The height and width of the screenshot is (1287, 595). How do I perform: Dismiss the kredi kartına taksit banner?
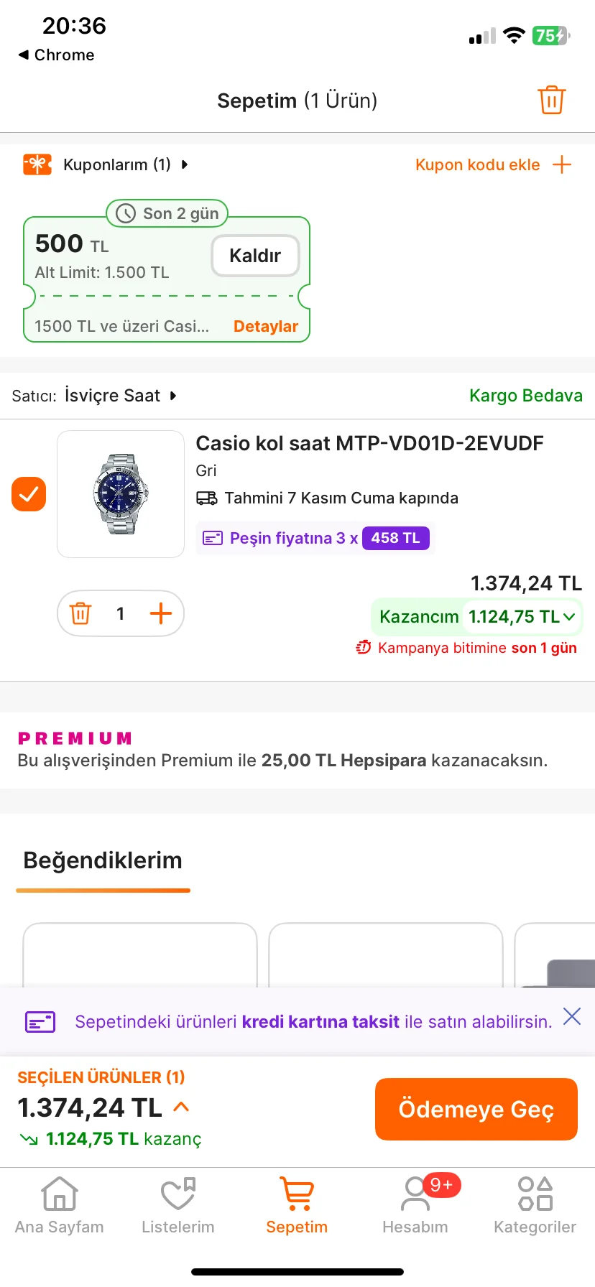572,1016
